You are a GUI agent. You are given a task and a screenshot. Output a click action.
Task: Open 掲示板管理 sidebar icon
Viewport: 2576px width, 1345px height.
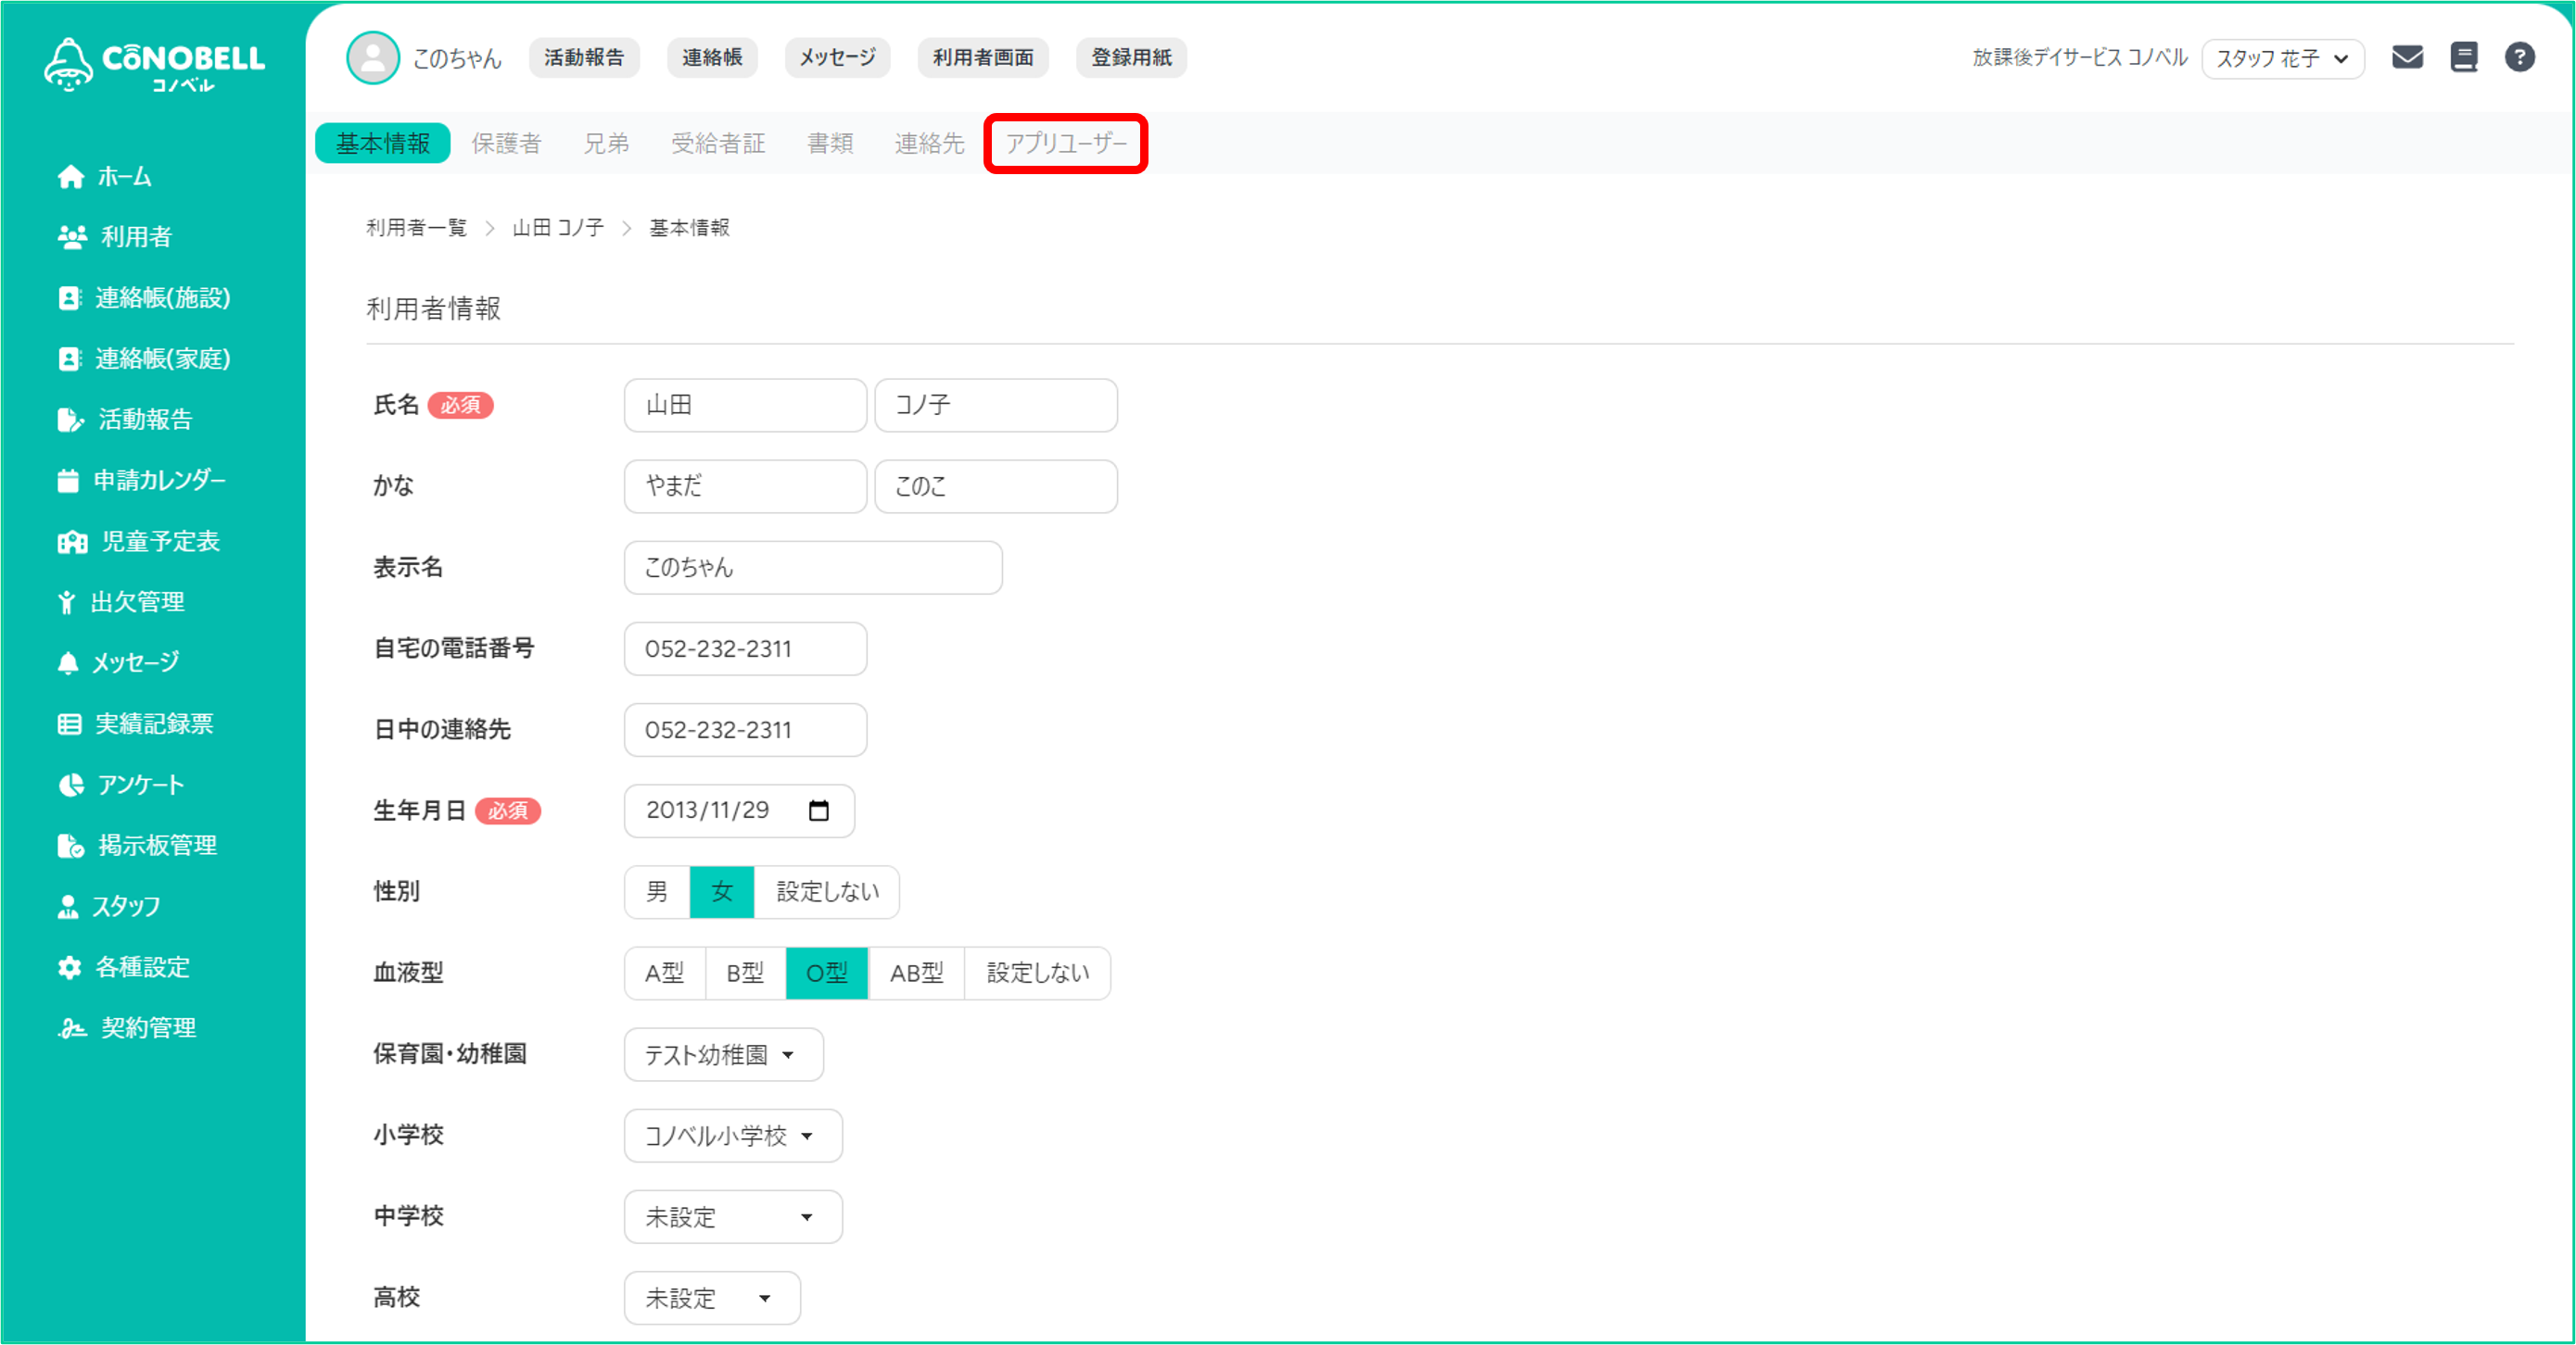pos(70,846)
